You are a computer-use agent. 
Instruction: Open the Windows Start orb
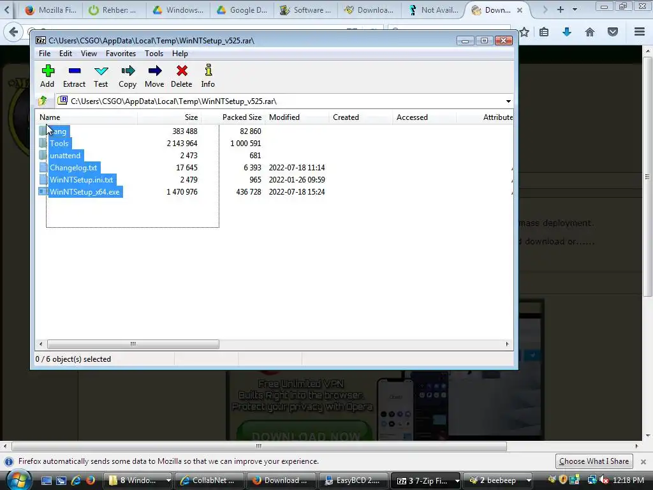tap(18, 480)
